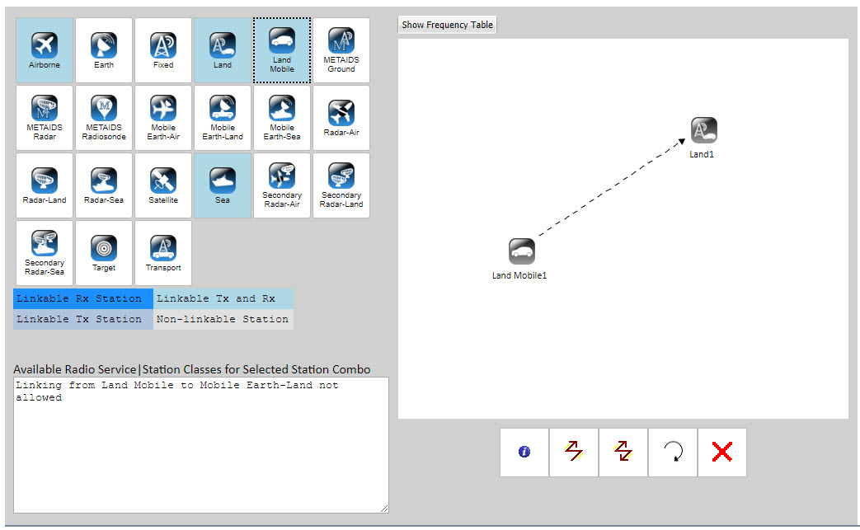This screenshot has width=860, height=530.
Task: Click the red X delete button
Action: pyautogui.click(x=722, y=453)
